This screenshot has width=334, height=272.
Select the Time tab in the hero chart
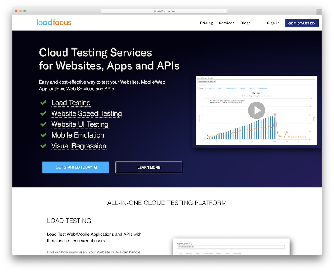(201, 88)
